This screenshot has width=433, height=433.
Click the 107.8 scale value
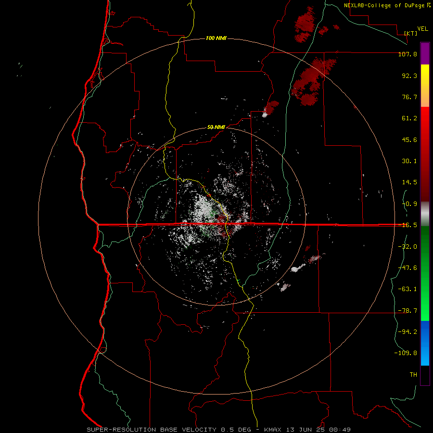tap(408, 54)
